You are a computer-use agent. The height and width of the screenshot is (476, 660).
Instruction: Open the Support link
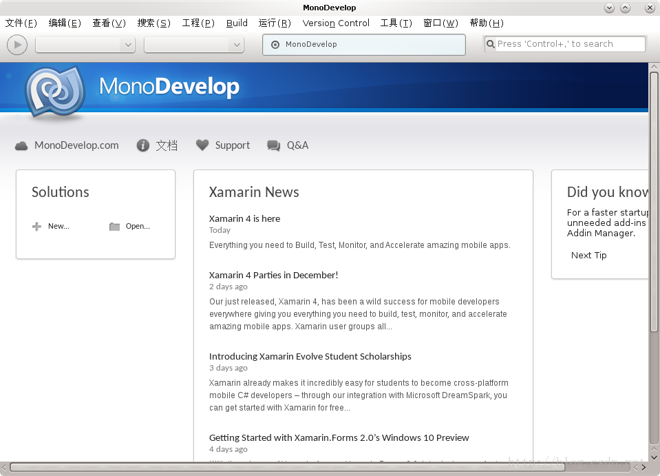(x=233, y=145)
